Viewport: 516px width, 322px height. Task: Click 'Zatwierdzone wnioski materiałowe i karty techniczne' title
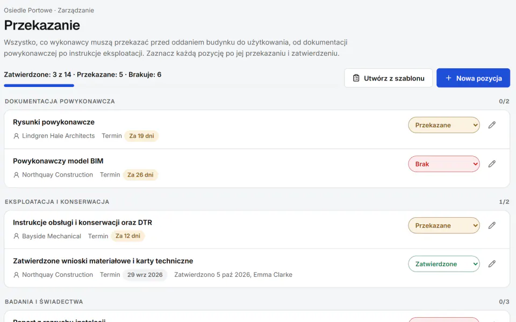[x=103, y=261]
